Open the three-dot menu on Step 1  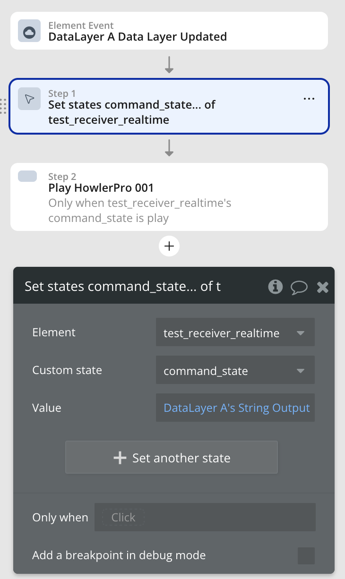click(x=309, y=99)
